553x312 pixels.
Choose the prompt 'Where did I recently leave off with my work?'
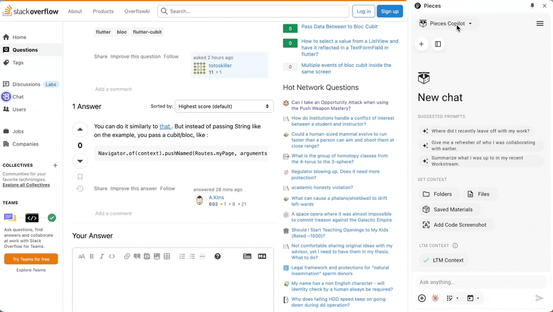(x=476, y=131)
